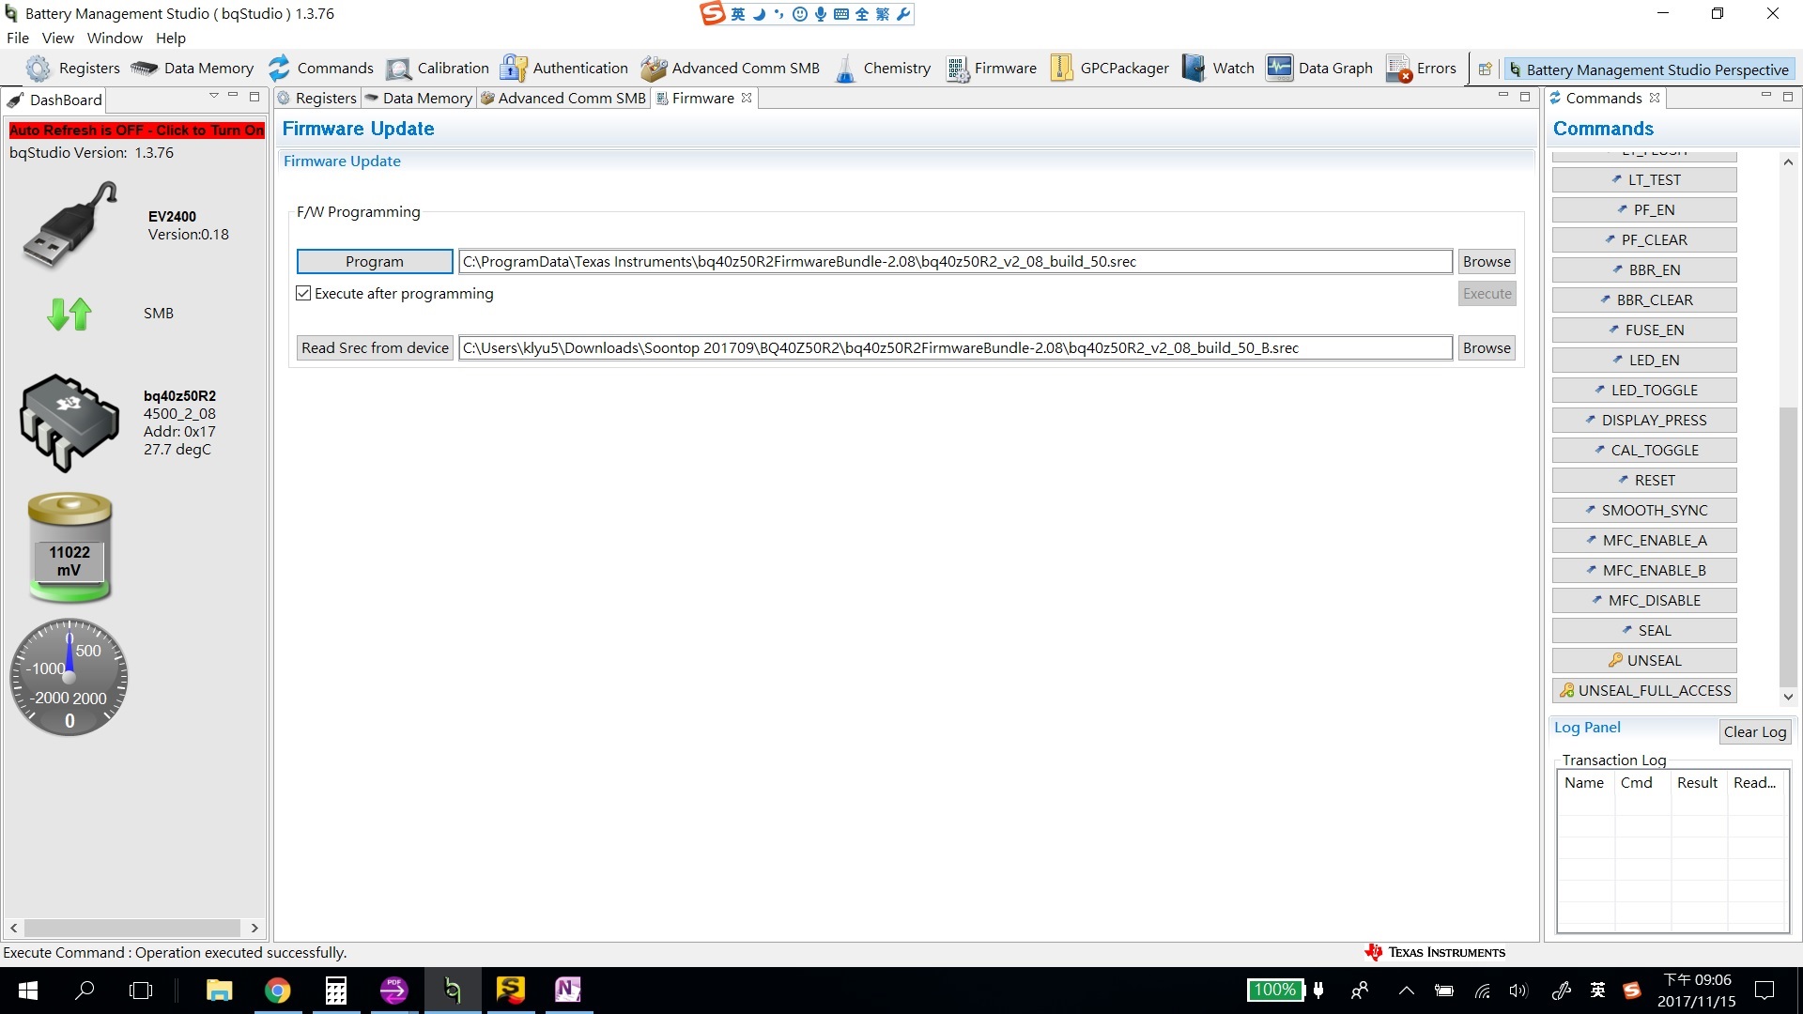Screen dimensions: 1803x1014
Task: Open the Chemistry tool
Action: pos(882,69)
